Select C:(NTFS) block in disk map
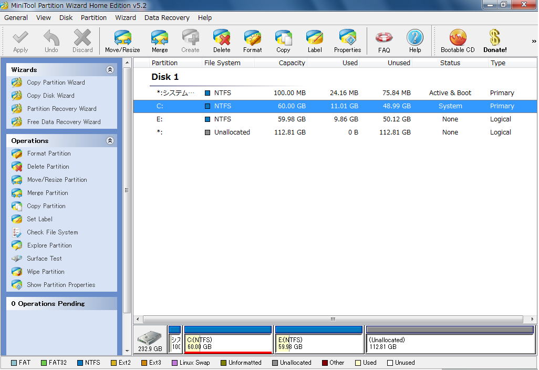 pos(228,340)
